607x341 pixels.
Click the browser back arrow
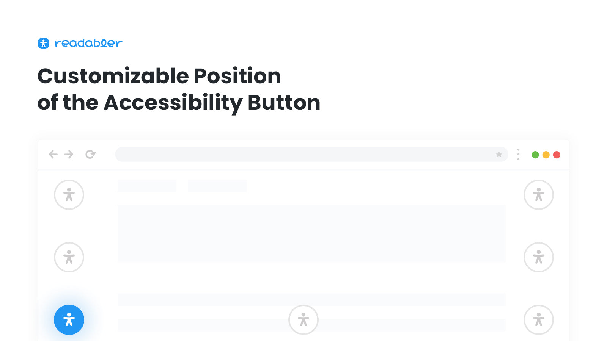[x=53, y=154]
